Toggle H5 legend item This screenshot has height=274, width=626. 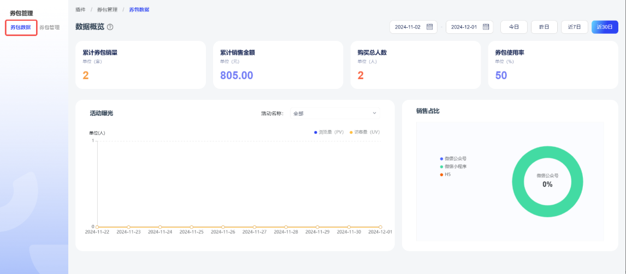click(x=445, y=174)
